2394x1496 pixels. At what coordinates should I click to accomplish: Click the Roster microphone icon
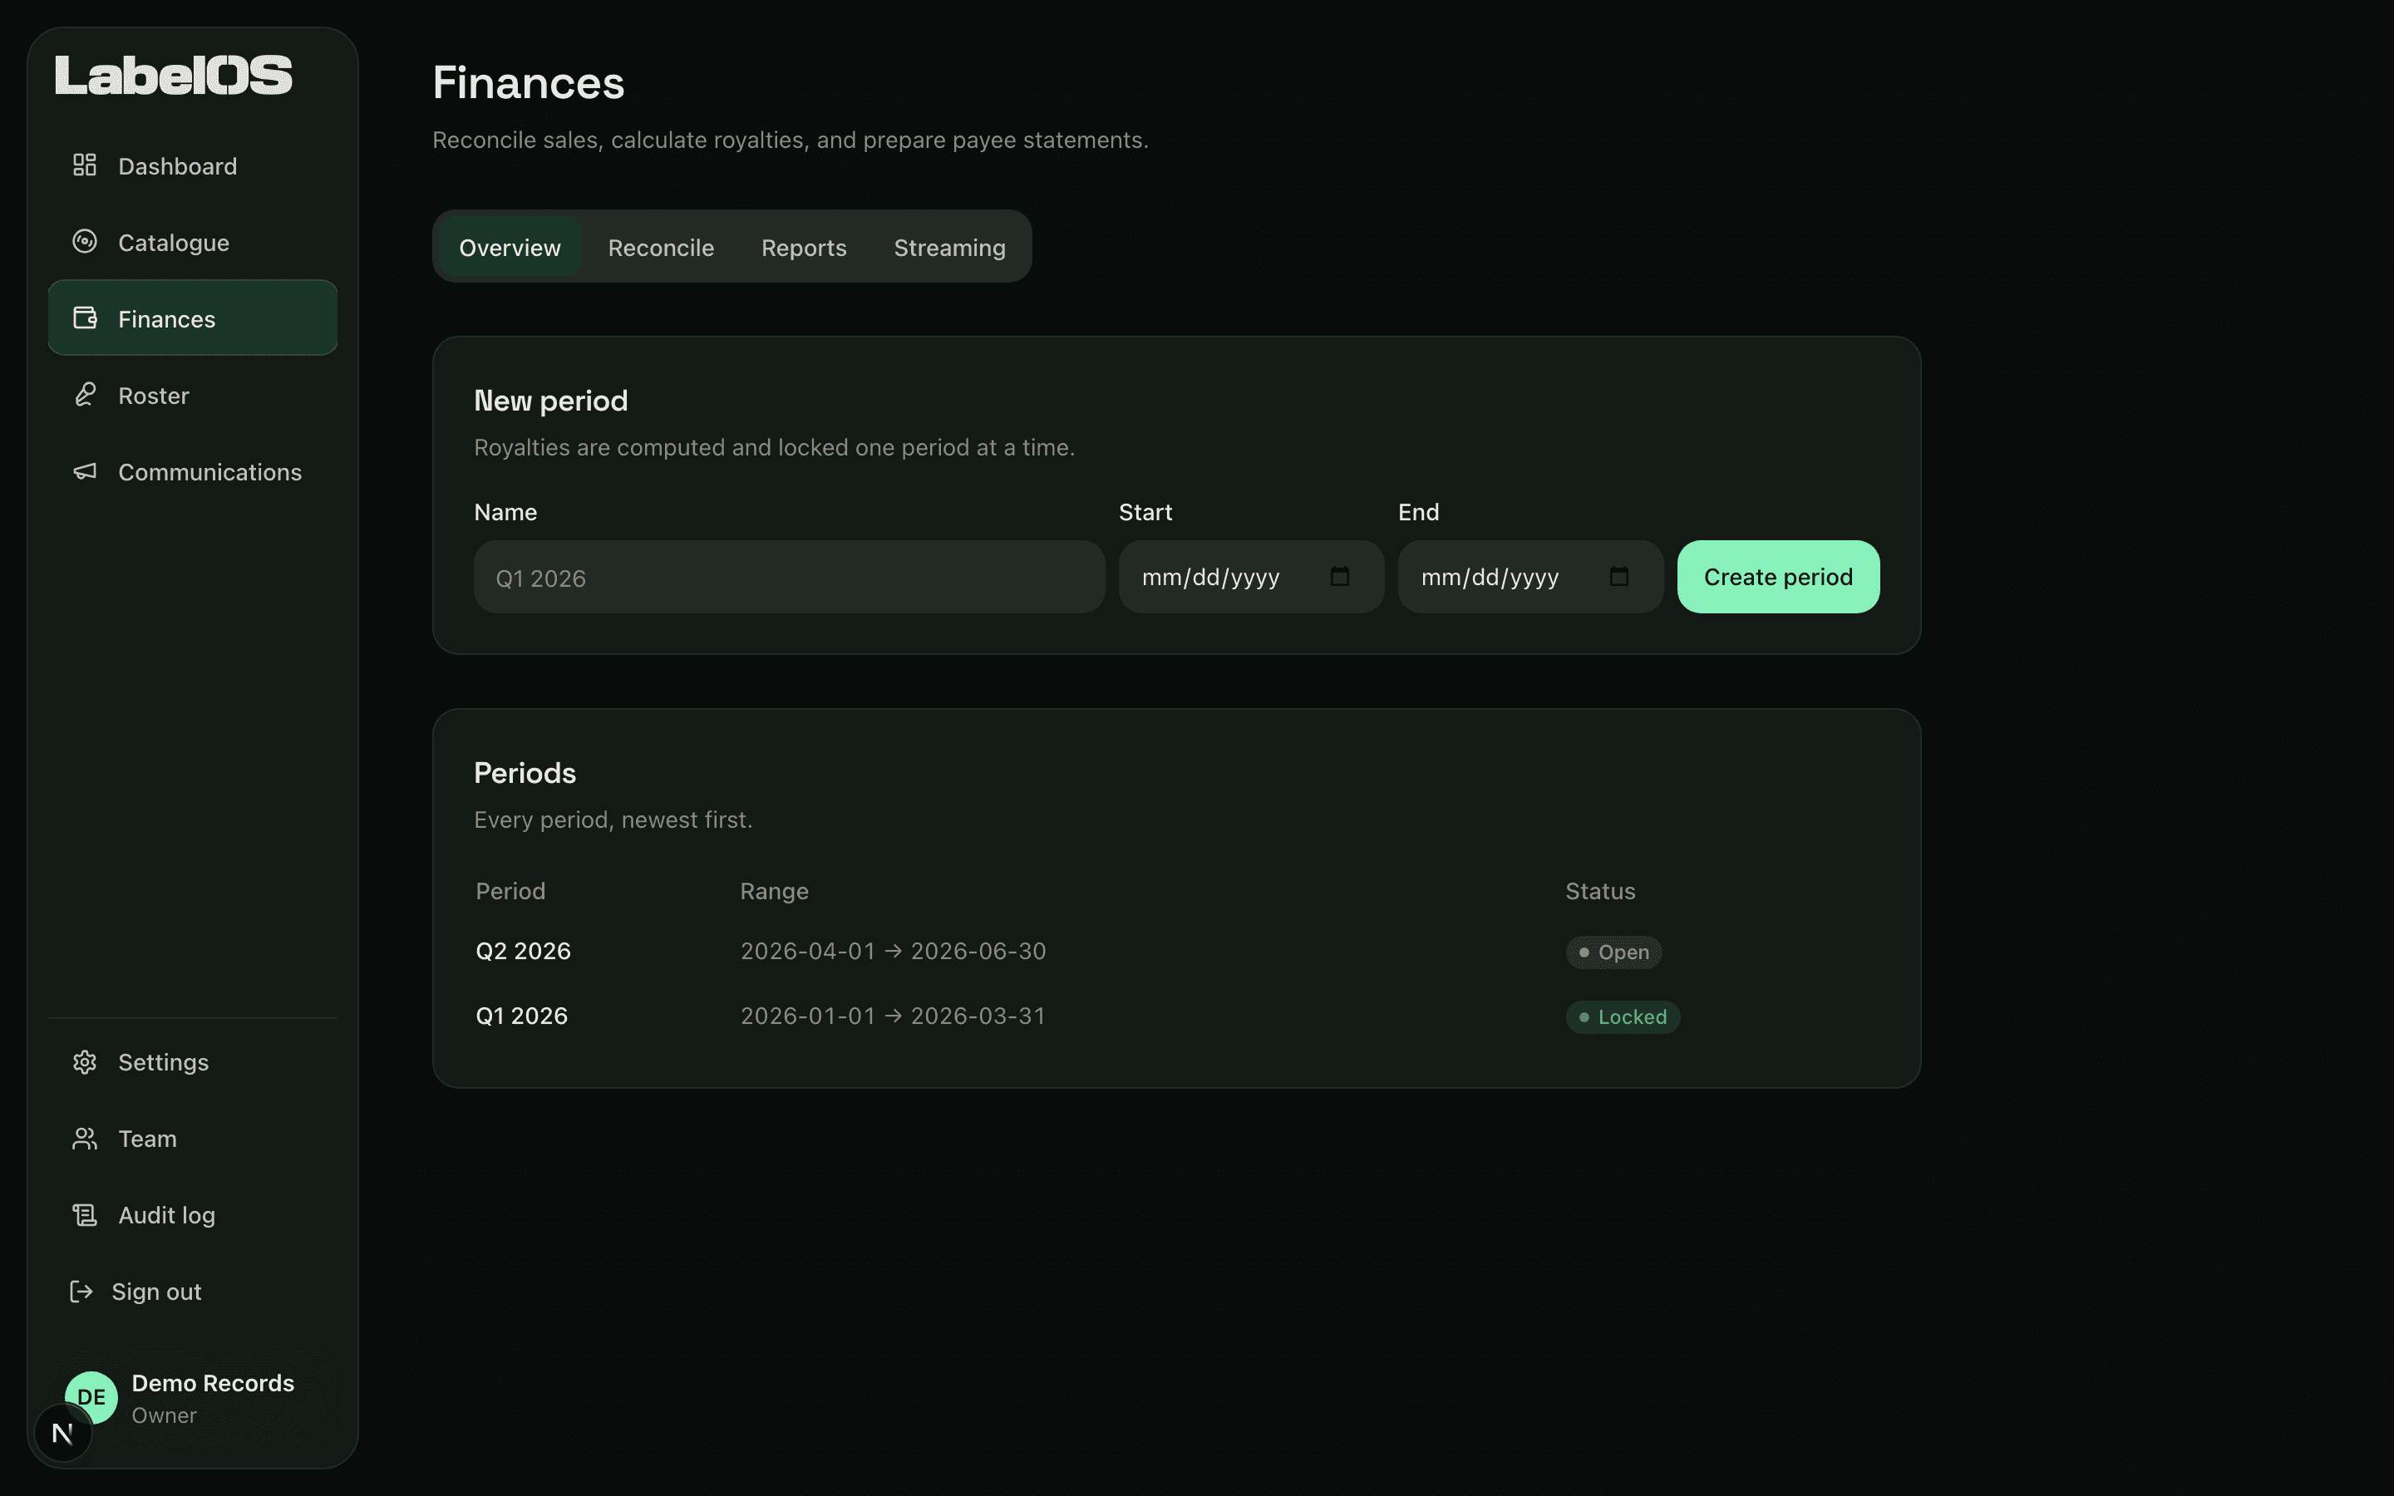(x=84, y=395)
